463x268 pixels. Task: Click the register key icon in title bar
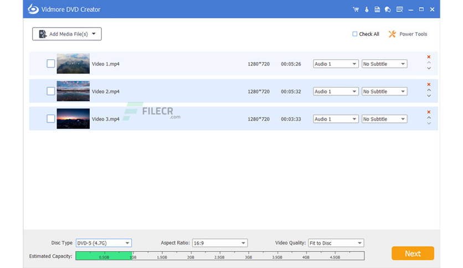pyautogui.click(x=367, y=9)
